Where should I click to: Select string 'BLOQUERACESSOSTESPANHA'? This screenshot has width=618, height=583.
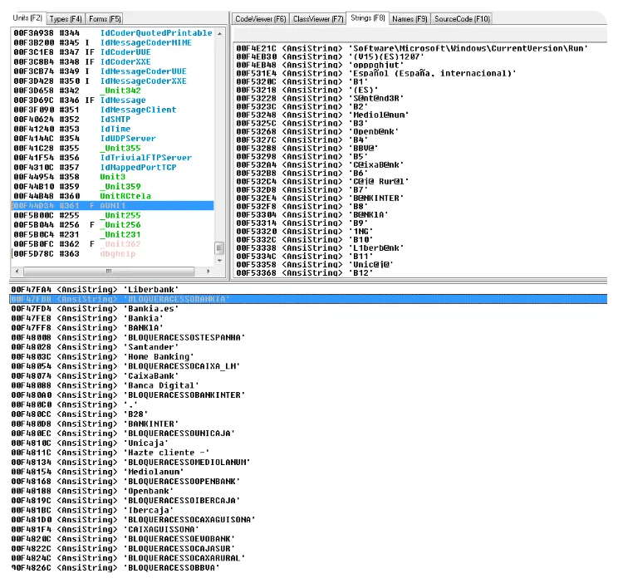click(x=184, y=337)
